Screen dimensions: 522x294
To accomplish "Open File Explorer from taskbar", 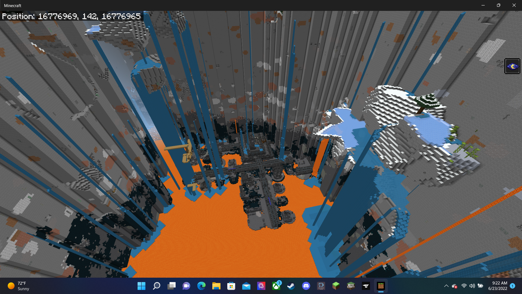I will pyautogui.click(x=216, y=286).
